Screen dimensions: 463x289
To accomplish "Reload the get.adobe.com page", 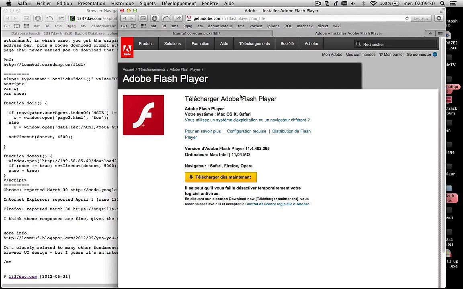I will [407, 18].
